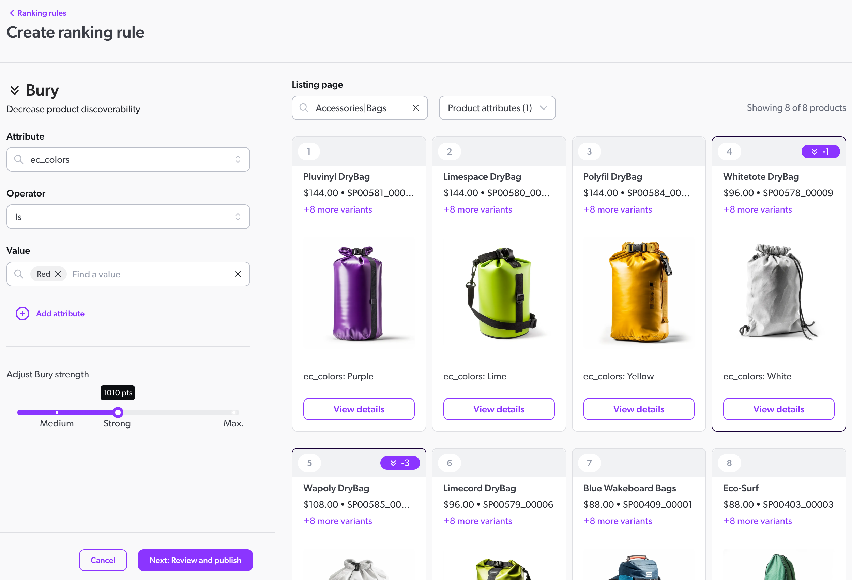Set Bury strength to the Max. mark

(x=233, y=412)
